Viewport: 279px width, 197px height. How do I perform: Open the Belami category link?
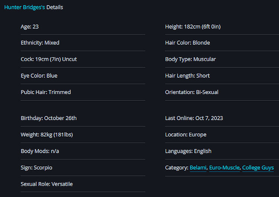[198, 168]
